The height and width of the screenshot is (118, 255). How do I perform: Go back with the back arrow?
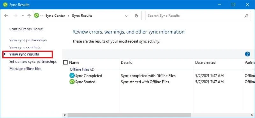pyautogui.click(x=6, y=16)
